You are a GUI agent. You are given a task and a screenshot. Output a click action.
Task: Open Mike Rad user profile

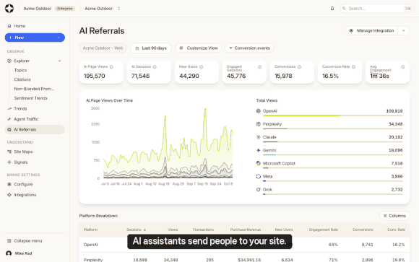[x=19, y=253]
